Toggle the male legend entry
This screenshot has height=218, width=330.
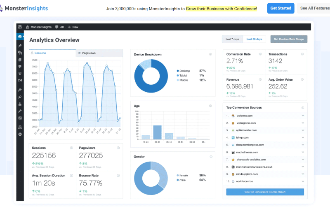[181, 180]
